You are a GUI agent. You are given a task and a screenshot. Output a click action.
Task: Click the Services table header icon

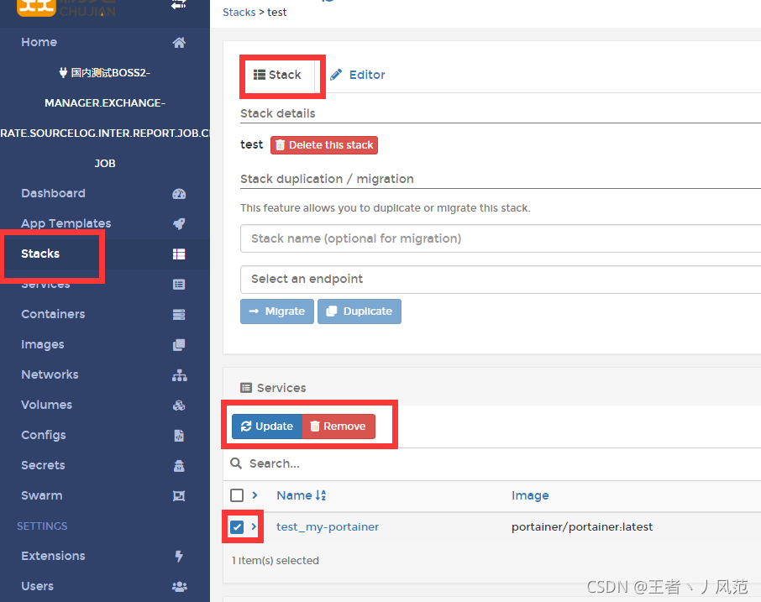pos(246,388)
